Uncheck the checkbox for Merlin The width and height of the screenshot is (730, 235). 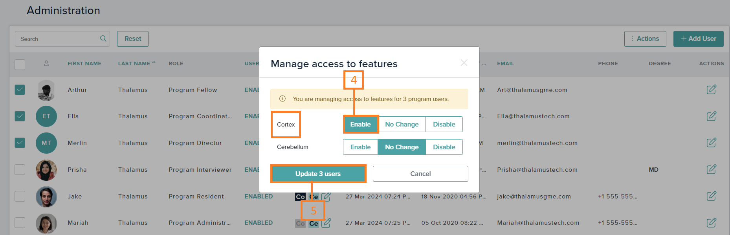click(20, 143)
